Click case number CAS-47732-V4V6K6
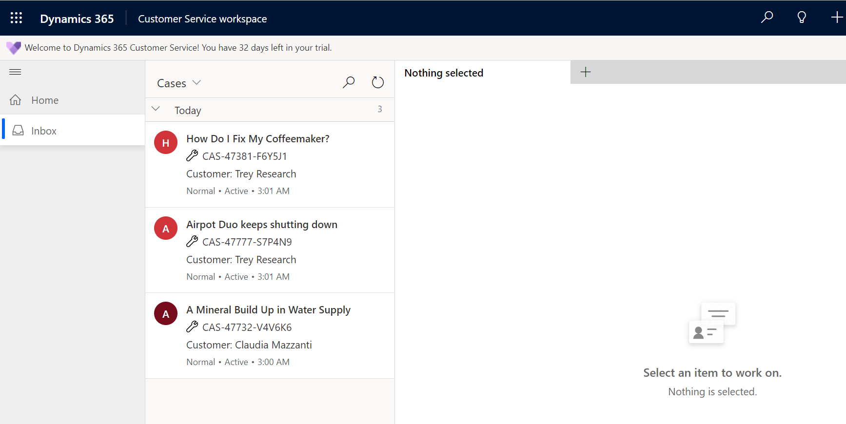The width and height of the screenshot is (846, 424). (x=247, y=328)
